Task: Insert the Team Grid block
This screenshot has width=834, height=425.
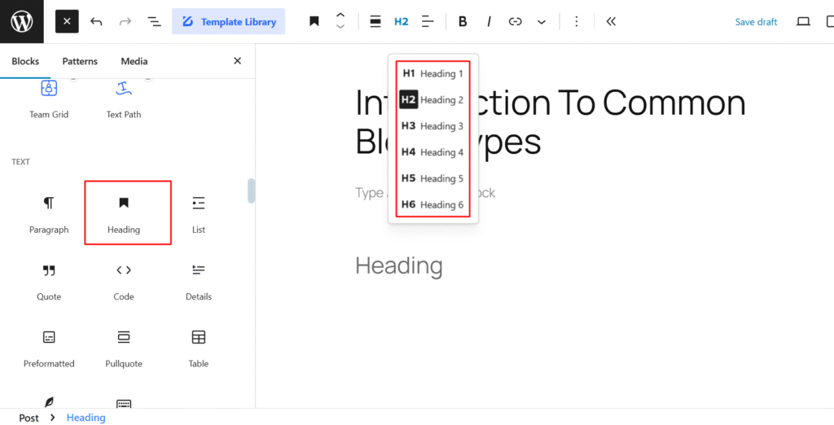Action: [x=49, y=99]
